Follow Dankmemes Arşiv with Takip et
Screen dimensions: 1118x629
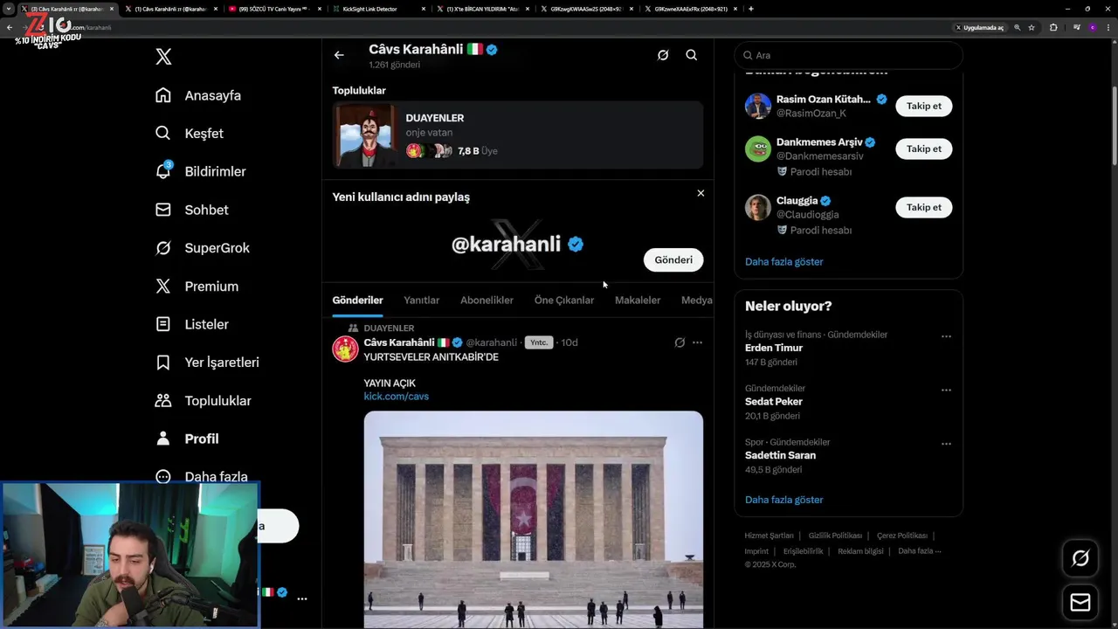coord(923,149)
